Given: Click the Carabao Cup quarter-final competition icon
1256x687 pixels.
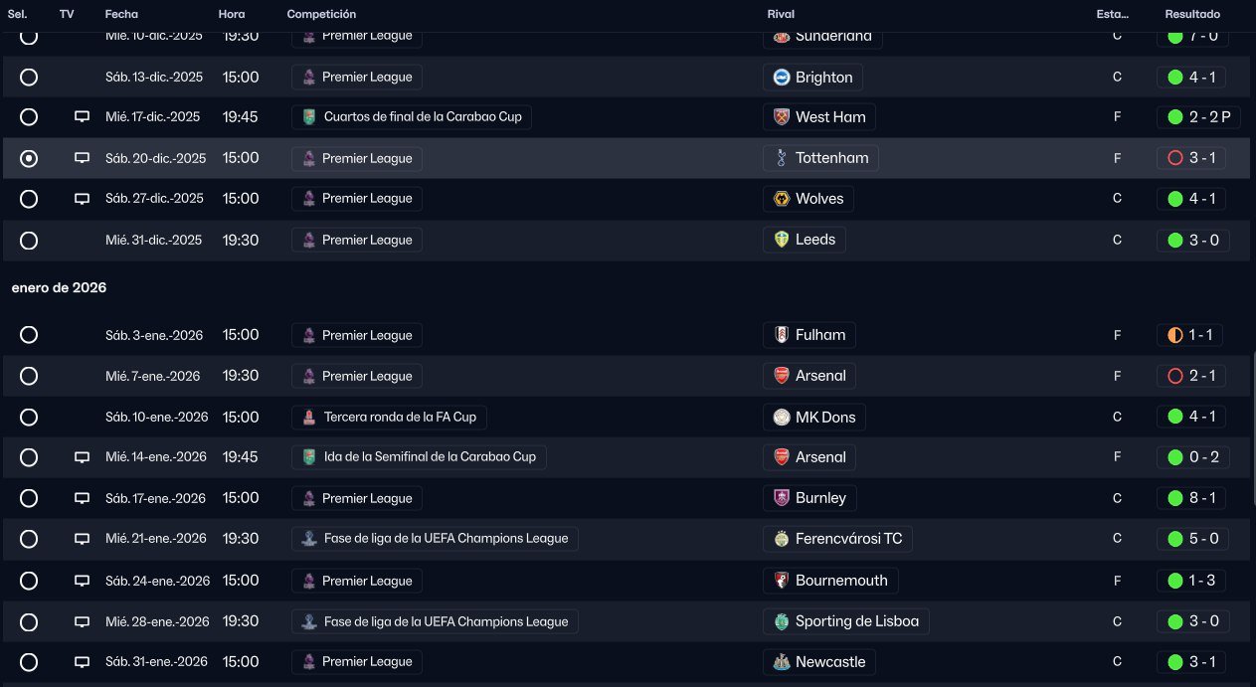Looking at the screenshot, I should [x=309, y=117].
